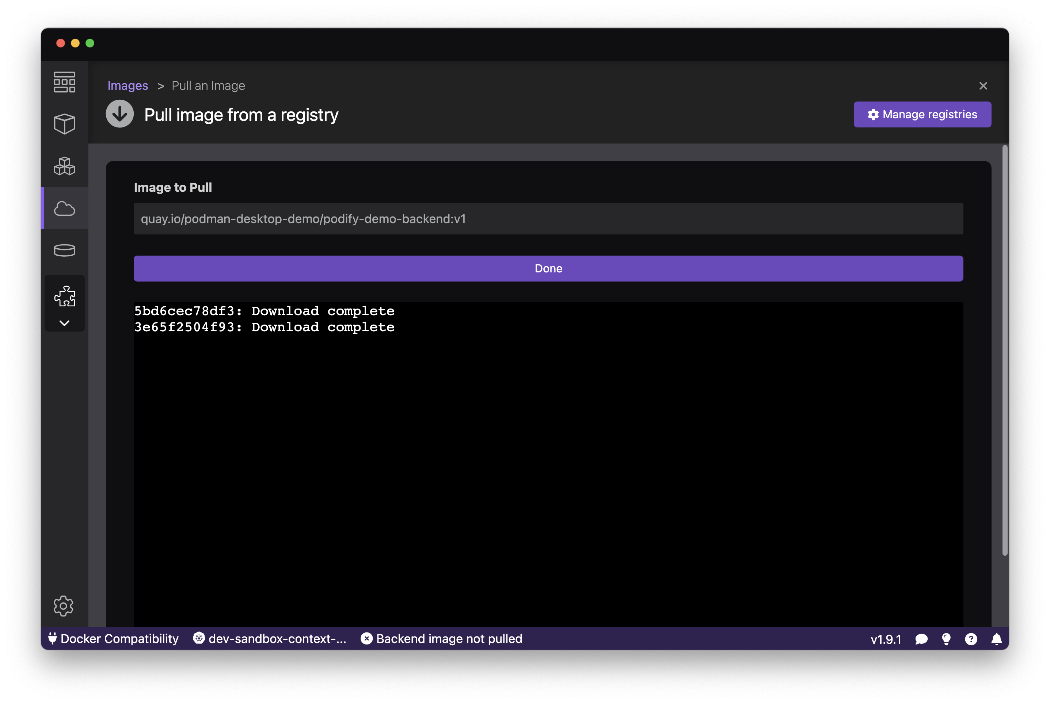The image size is (1050, 704).
Task: Open the lightbulb troubleshooting icon
Action: coord(946,639)
